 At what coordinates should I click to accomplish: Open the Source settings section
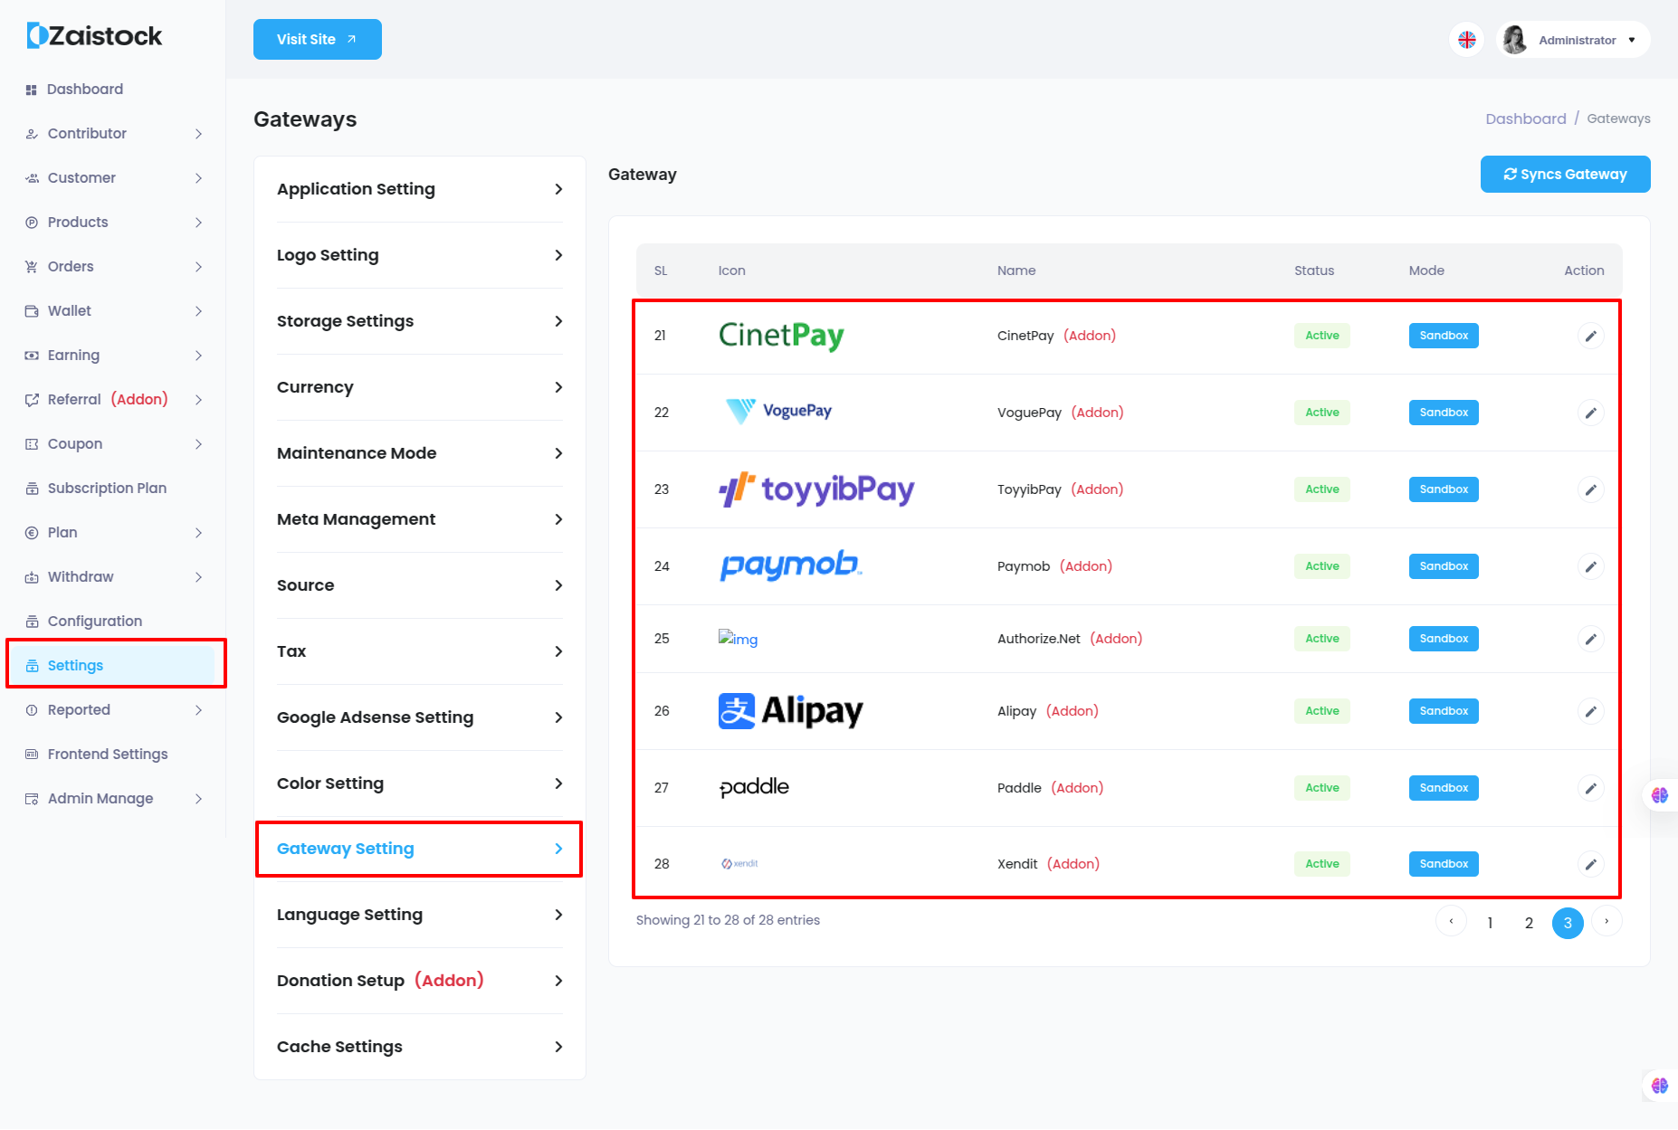(x=420, y=585)
